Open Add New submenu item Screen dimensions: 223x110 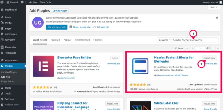[x=6, y=77]
